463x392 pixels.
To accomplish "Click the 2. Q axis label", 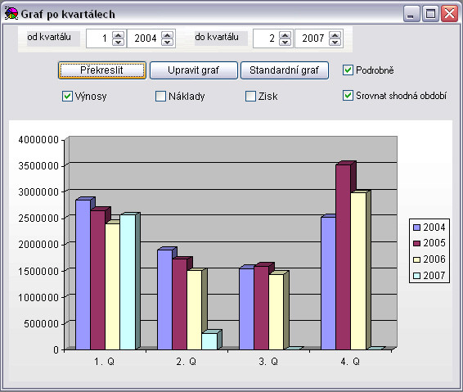I will (x=186, y=361).
